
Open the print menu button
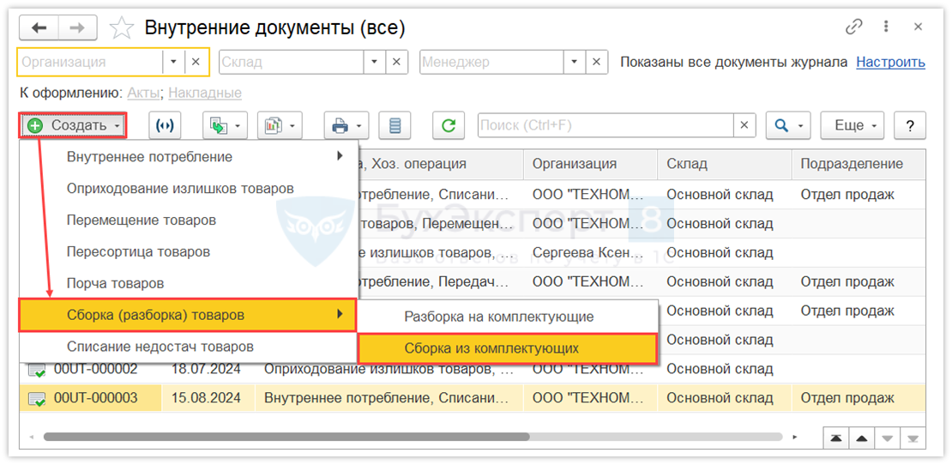click(x=346, y=126)
